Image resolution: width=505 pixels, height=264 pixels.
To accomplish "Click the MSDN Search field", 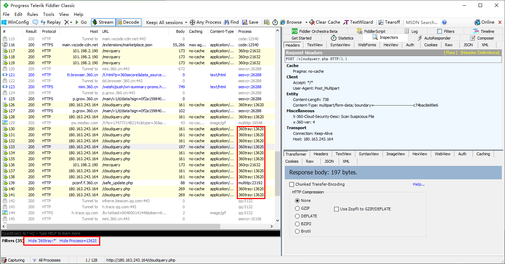I will click(422, 22).
